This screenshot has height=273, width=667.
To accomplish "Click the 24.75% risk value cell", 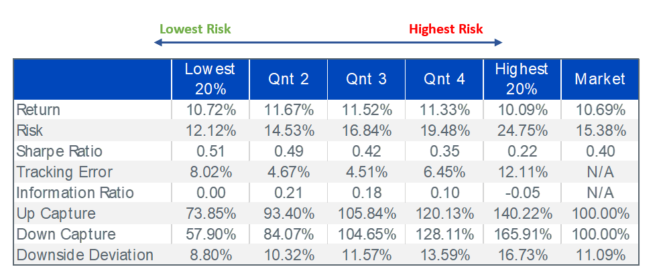I will [x=522, y=130].
